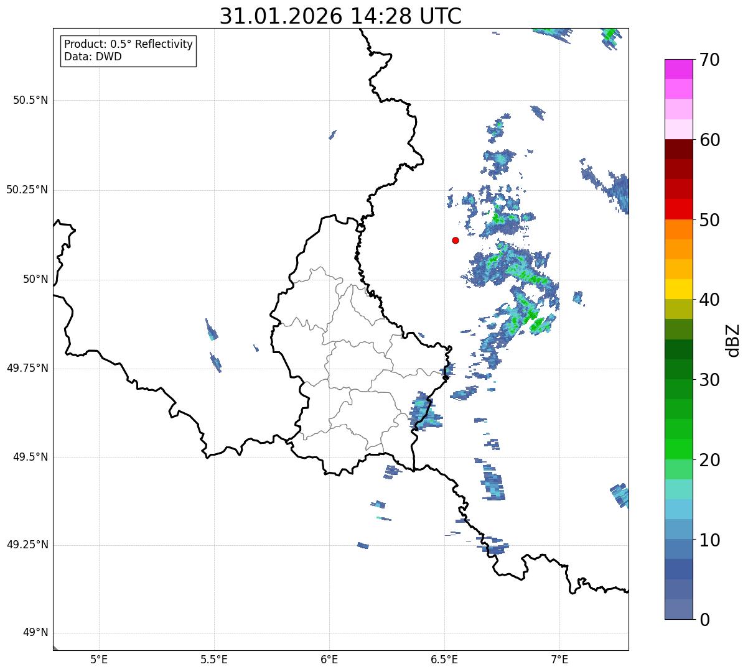Click the title "31.01.2026 14:28 UTC"
Screen dimensions: 748x672
340,16
